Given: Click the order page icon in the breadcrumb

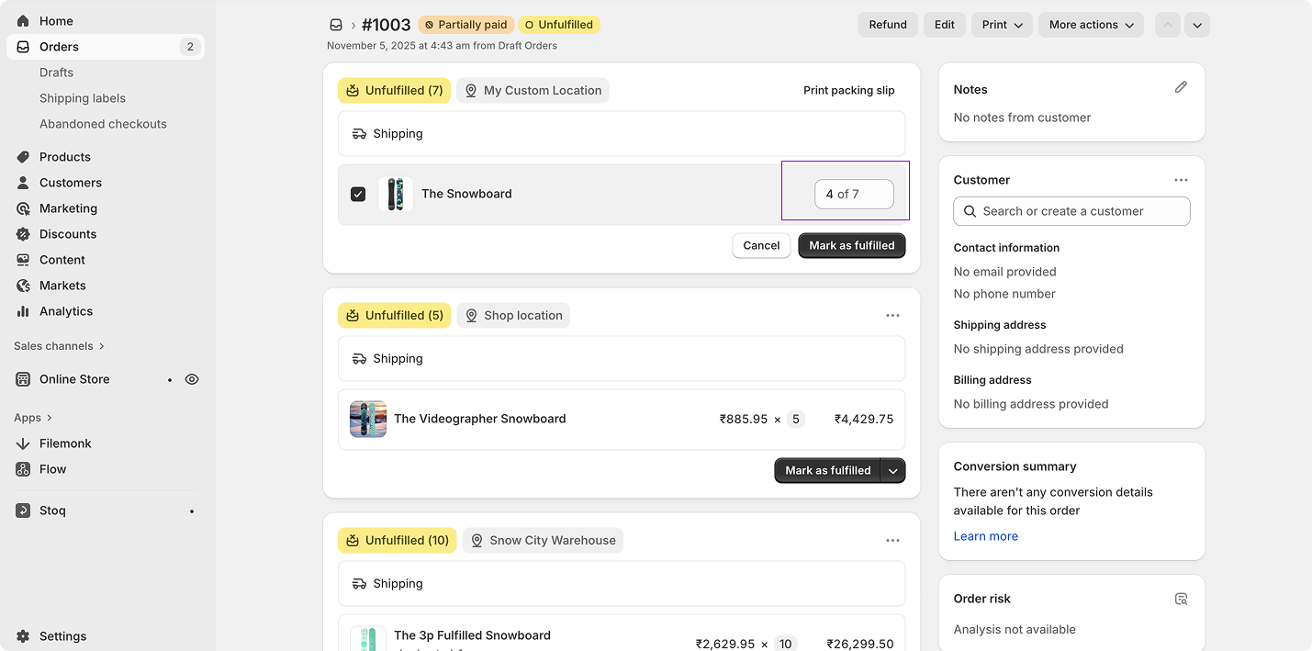Looking at the screenshot, I should click(336, 25).
